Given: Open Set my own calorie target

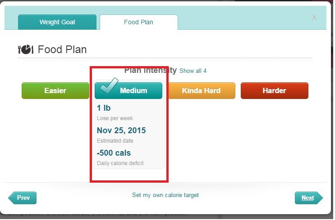Looking at the screenshot, I should [x=165, y=195].
